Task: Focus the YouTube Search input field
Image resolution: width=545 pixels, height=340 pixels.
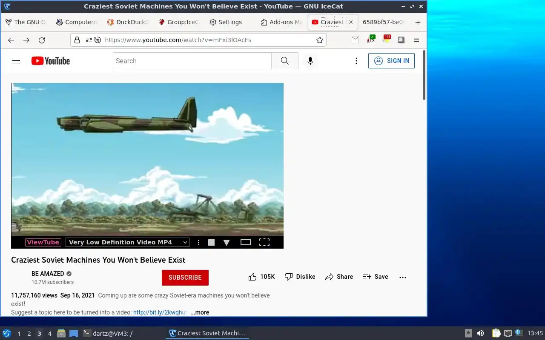Action: pos(192,61)
